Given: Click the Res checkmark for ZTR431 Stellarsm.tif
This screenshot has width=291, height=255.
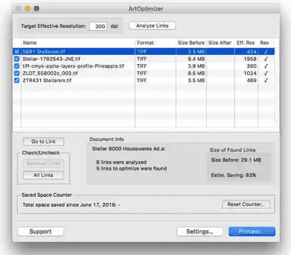Looking at the screenshot, I should [x=266, y=80].
